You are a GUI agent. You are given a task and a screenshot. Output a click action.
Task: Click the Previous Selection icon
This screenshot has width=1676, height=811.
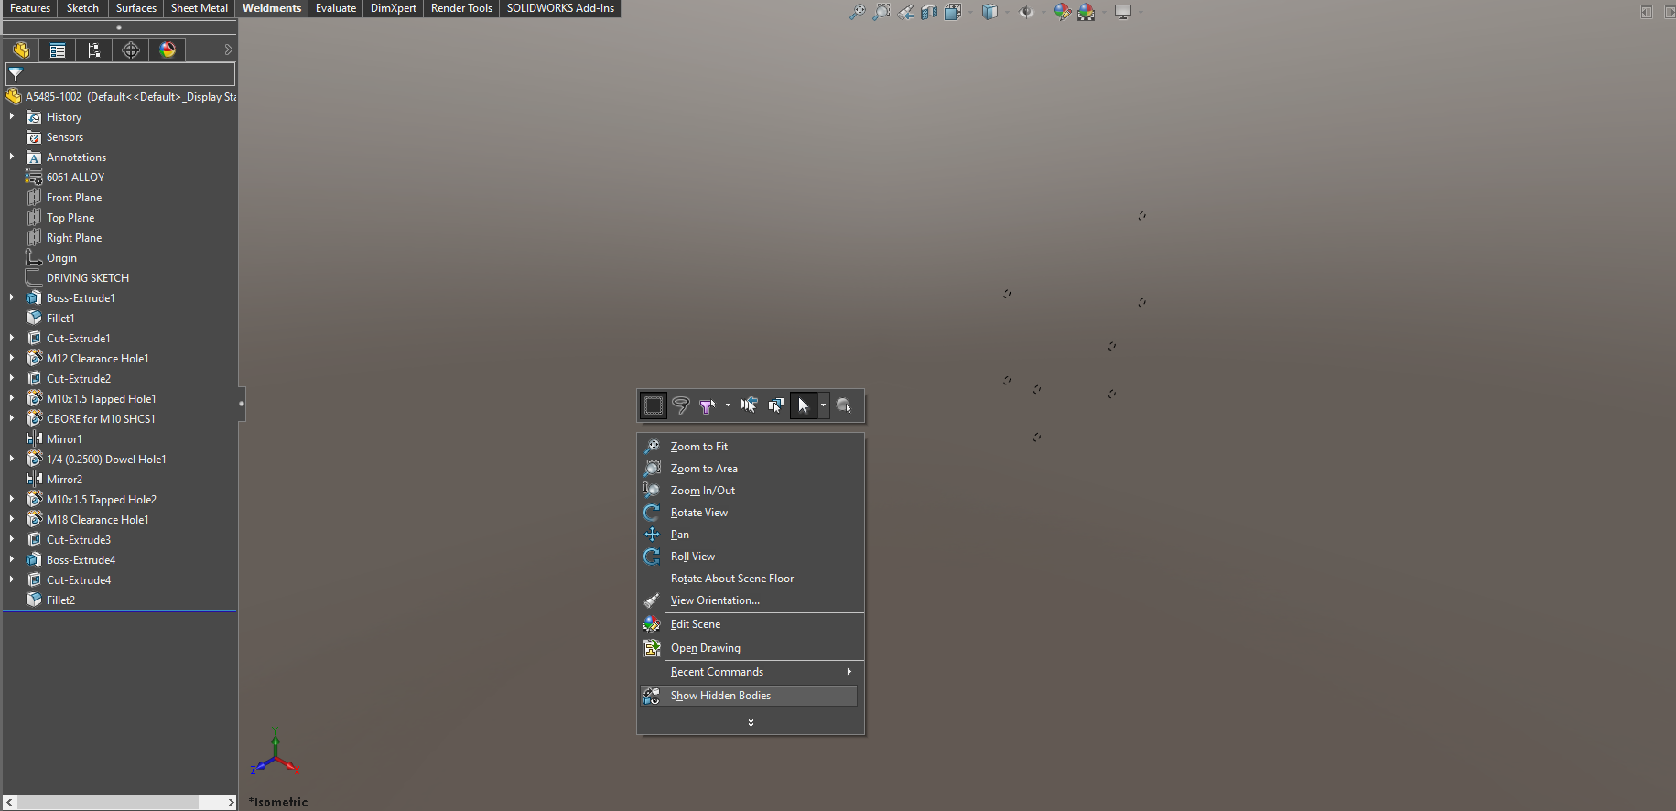coord(749,405)
